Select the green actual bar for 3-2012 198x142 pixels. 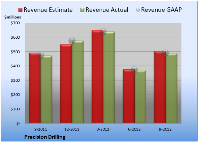coord(109,77)
